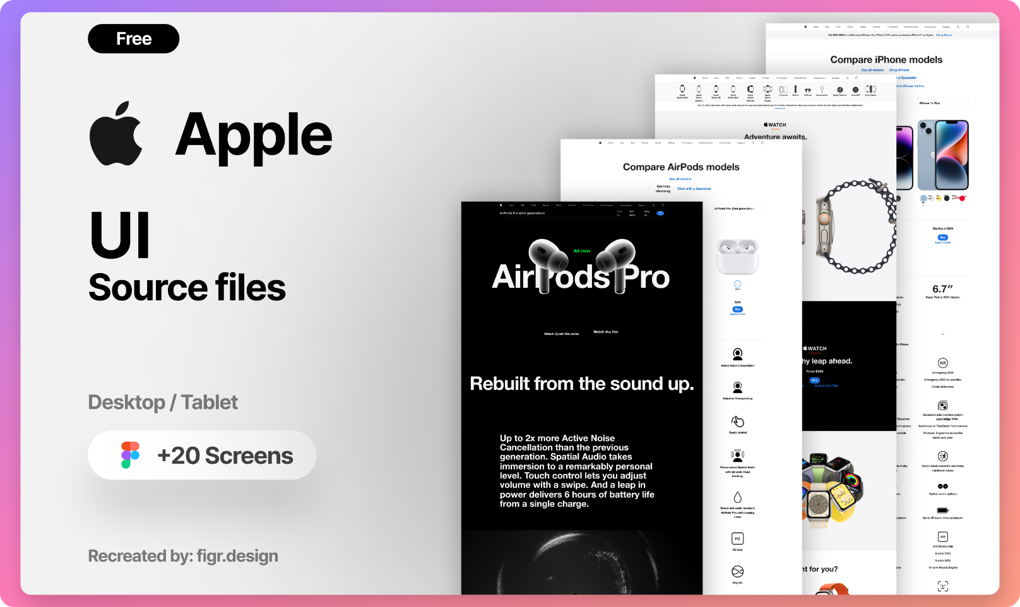
Task: Click the Action mode running icon
Action: (942, 456)
